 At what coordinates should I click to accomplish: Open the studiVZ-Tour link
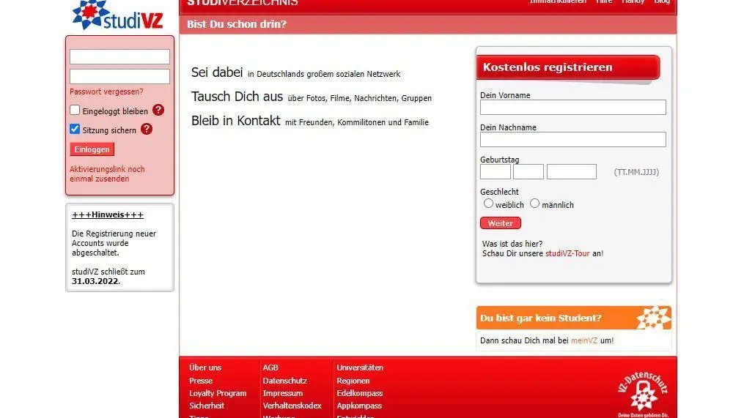click(x=567, y=253)
